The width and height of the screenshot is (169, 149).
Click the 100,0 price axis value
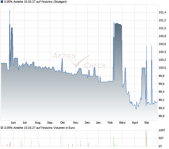(x=162, y=68)
